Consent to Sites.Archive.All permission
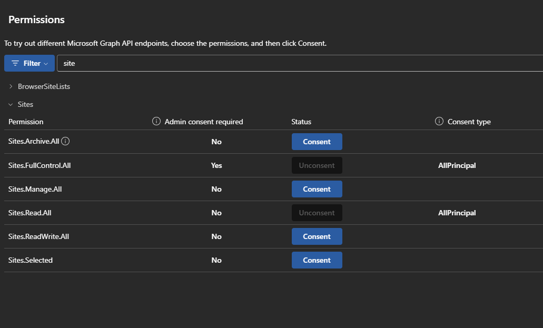Image resolution: width=543 pixels, height=328 pixels. click(317, 142)
